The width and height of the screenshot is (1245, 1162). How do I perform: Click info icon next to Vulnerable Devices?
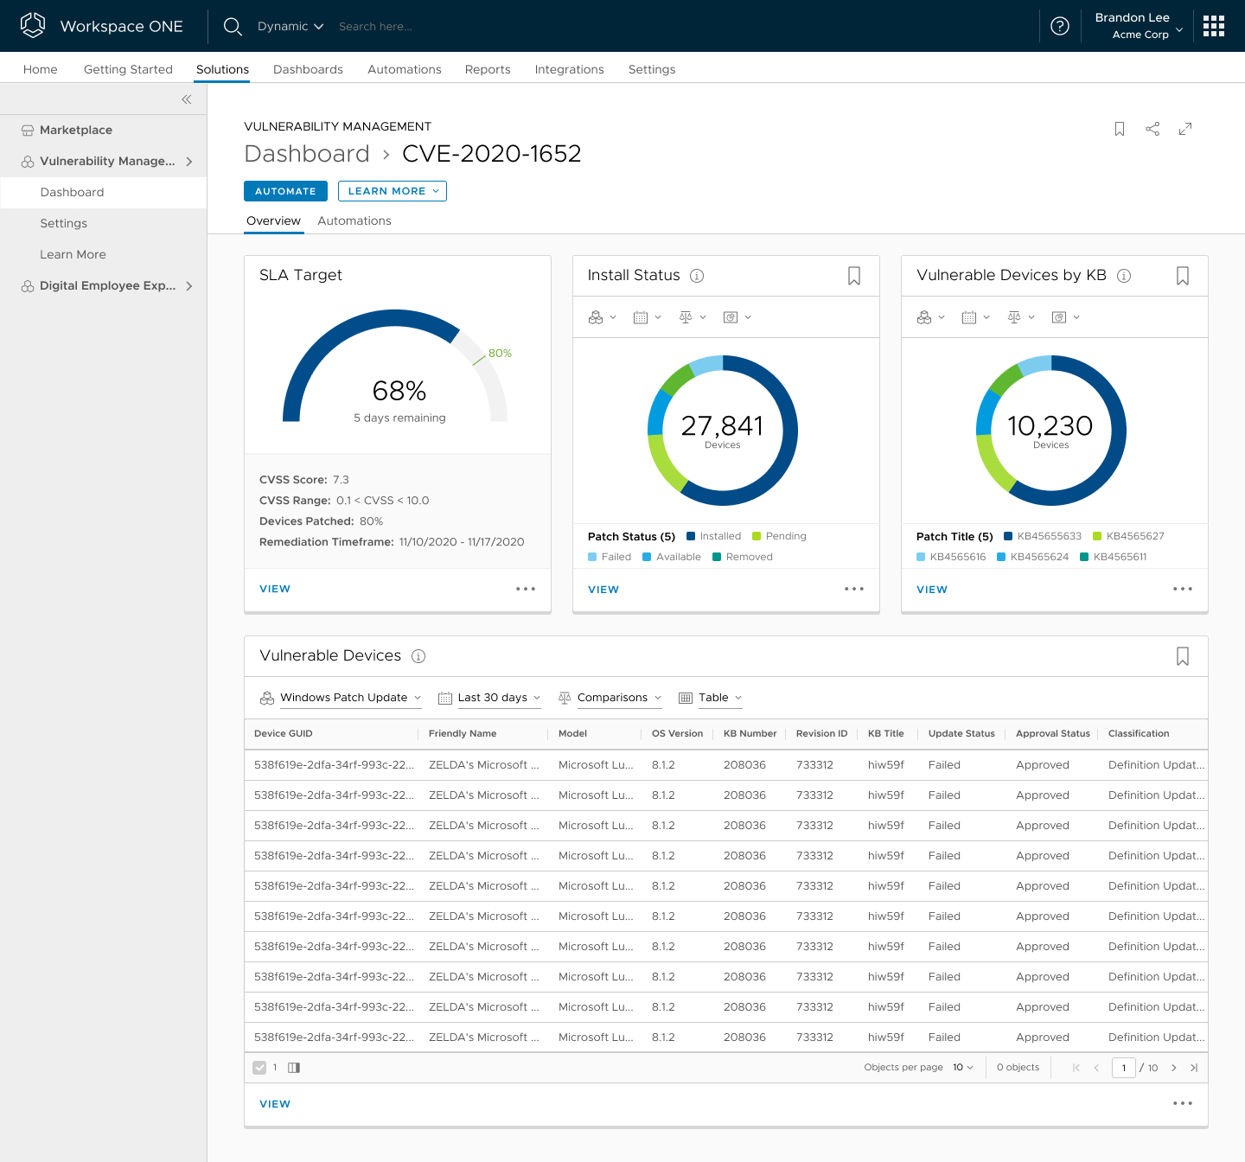pyautogui.click(x=418, y=656)
